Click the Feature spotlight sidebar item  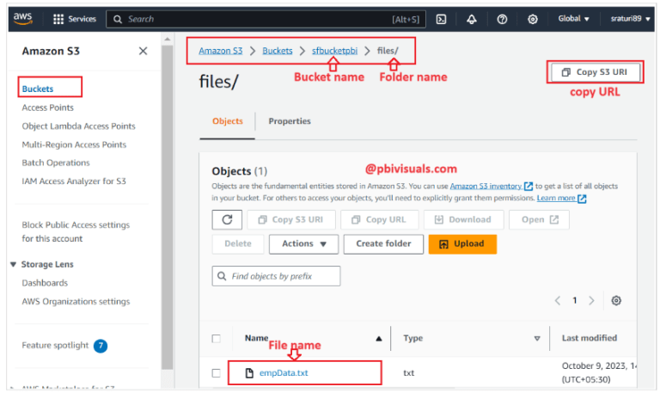(55, 346)
